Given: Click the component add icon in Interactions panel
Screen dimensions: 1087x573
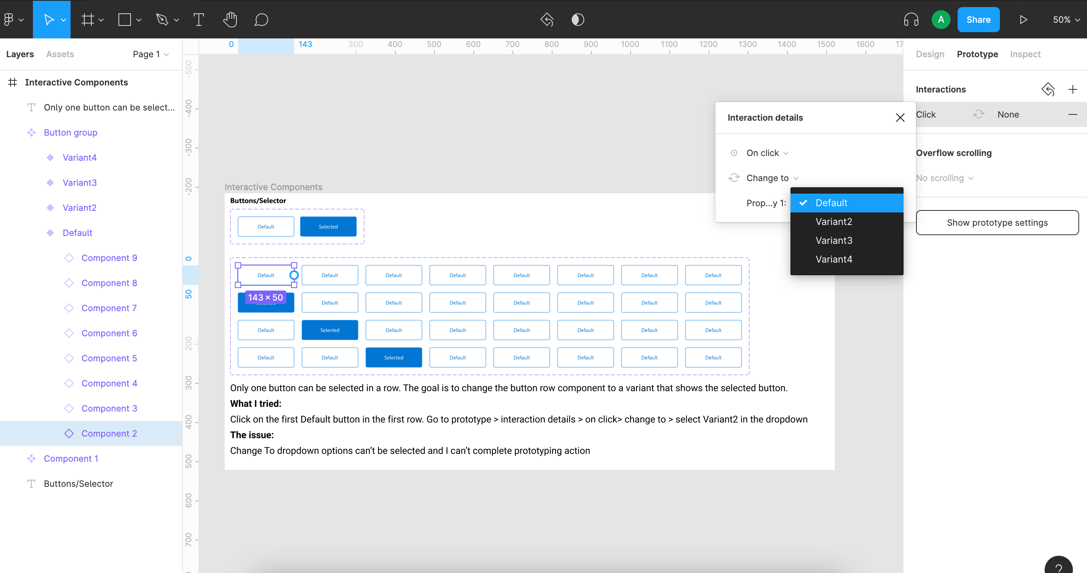Looking at the screenshot, I should pos(1072,89).
